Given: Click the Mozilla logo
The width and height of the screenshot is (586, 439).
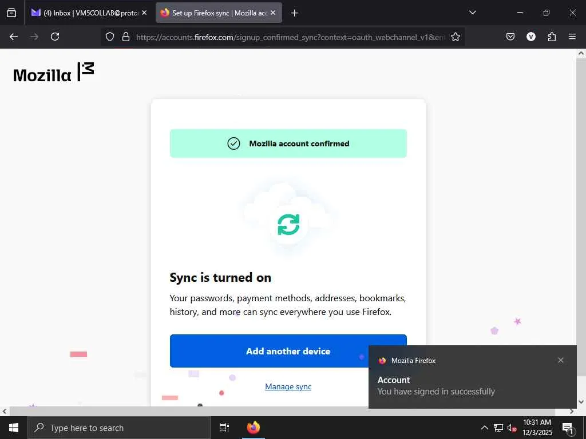Looking at the screenshot, I should click(x=53, y=73).
